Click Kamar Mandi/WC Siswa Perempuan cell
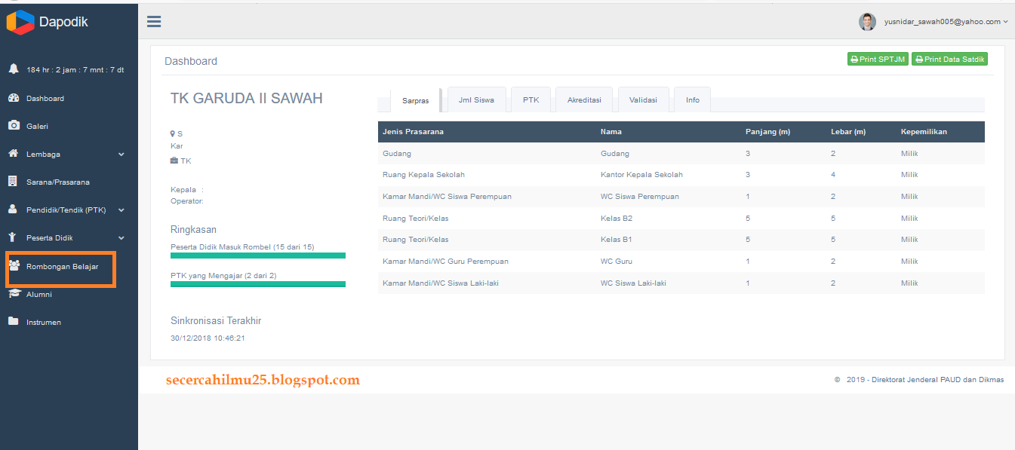Screen dimensions: 1015x450 pos(447,197)
